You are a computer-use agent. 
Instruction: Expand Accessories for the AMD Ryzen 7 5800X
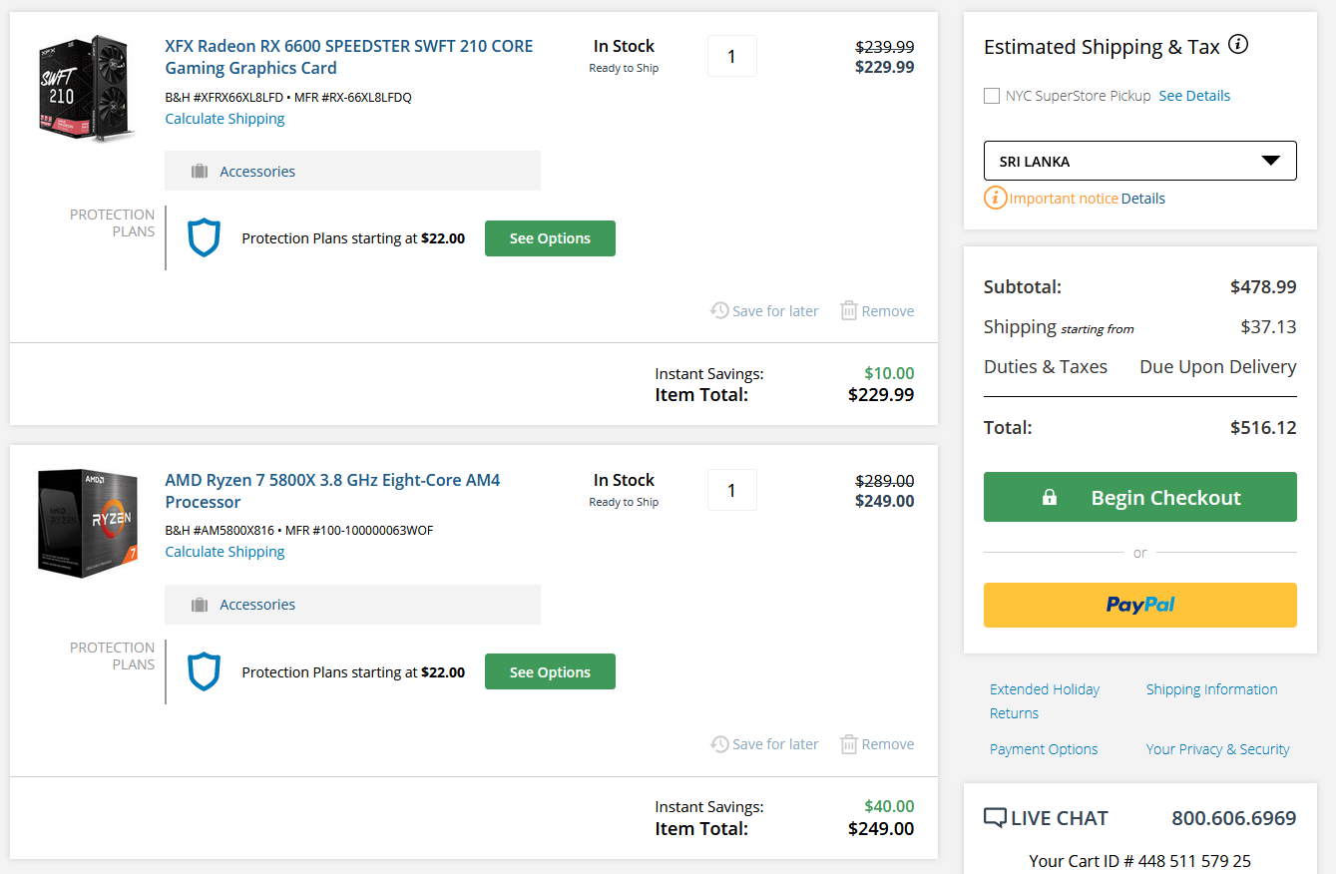352,605
